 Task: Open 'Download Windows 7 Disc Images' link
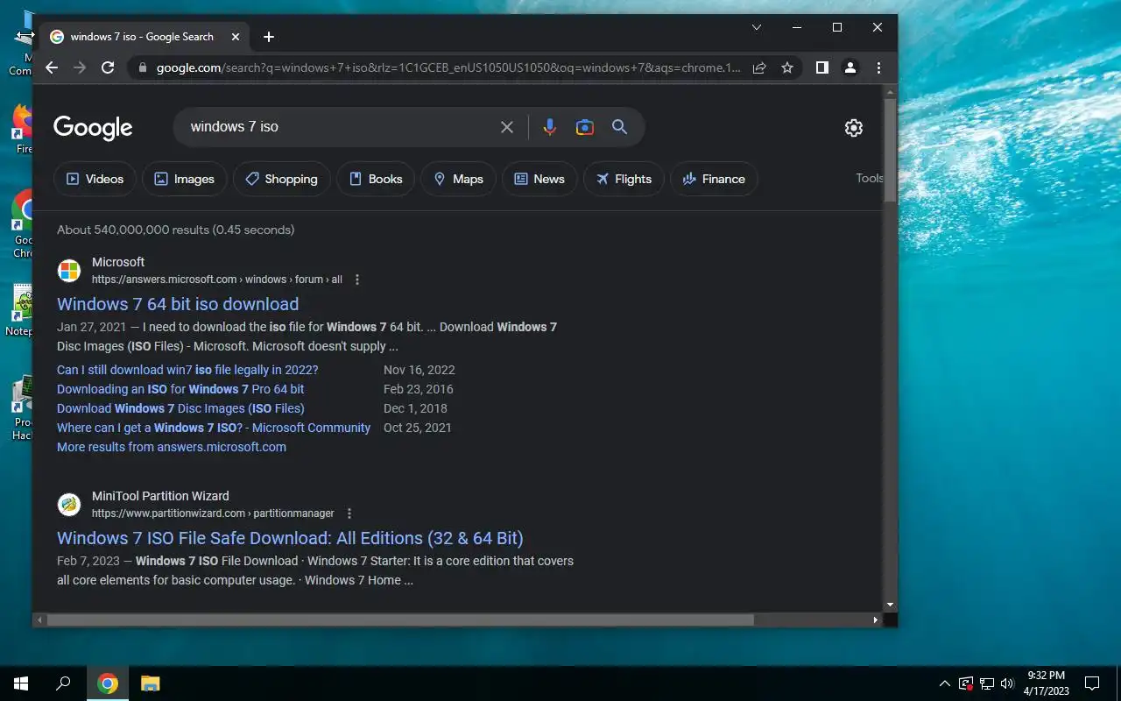pyautogui.click(x=180, y=408)
